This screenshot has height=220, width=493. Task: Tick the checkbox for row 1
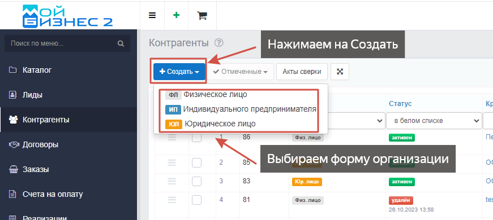196,137
